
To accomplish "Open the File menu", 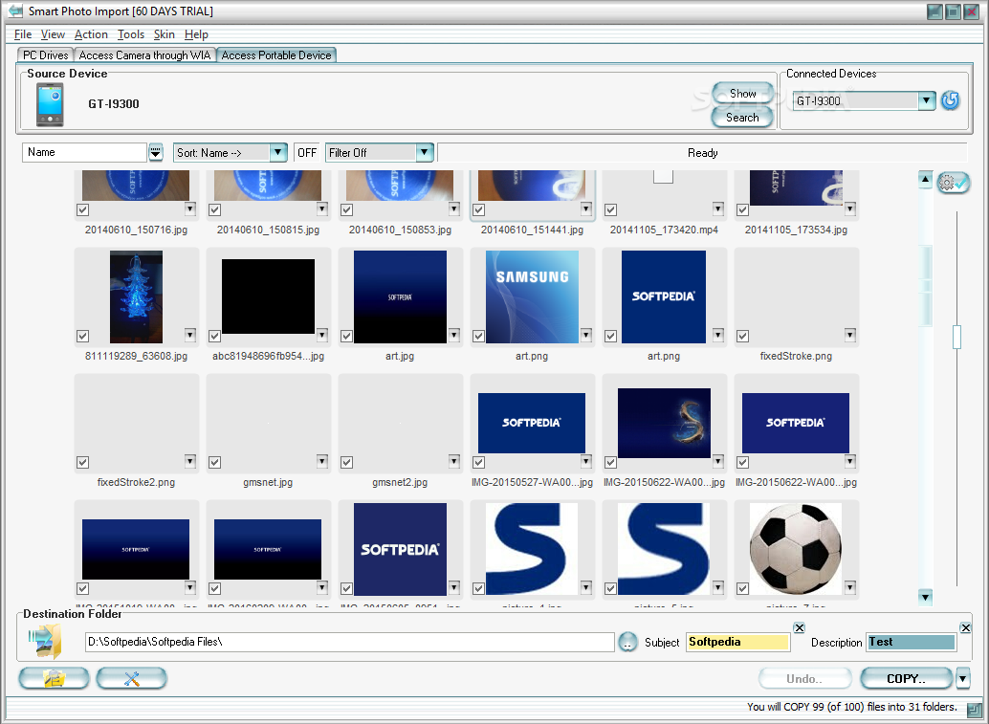I will pyautogui.click(x=23, y=34).
